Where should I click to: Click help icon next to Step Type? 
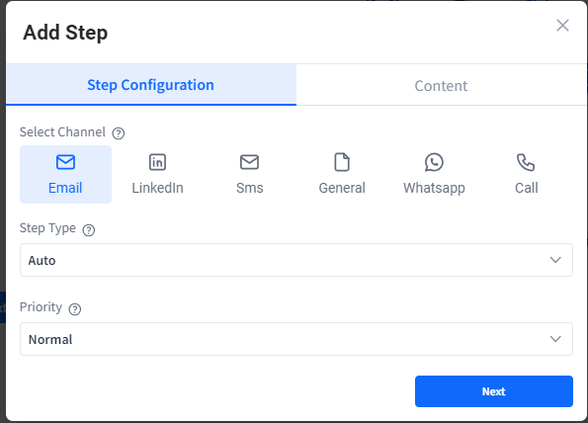click(x=89, y=230)
